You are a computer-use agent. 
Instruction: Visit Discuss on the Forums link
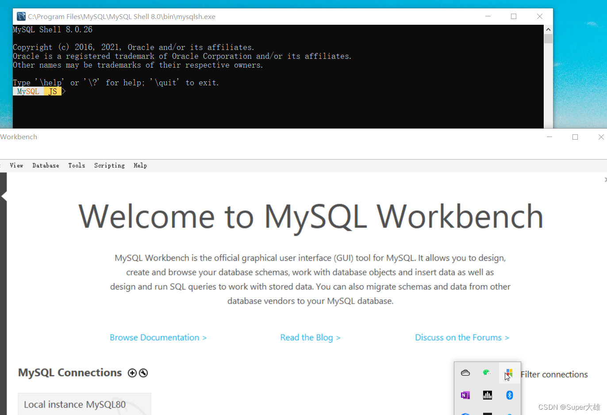click(x=462, y=338)
